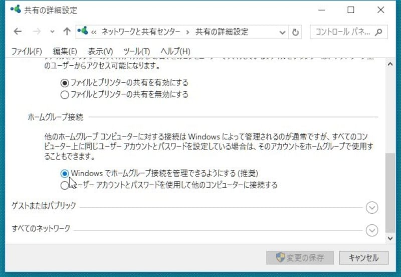Click the window title bar network icon
This screenshot has width=401, height=277.
pos(16,9)
